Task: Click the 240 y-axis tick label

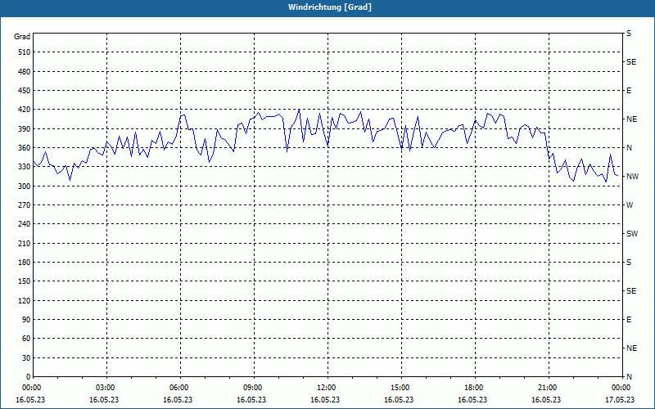Action: pyautogui.click(x=25, y=224)
